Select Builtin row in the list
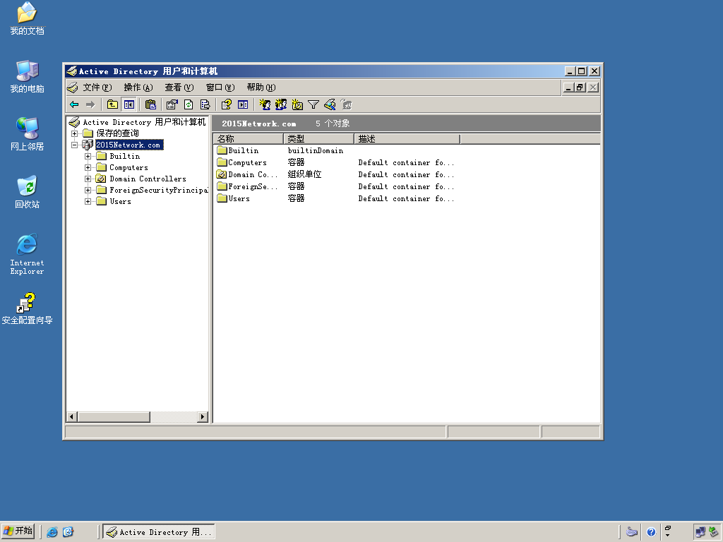The height and width of the screenshot is (542, 723). coord(243,150)
